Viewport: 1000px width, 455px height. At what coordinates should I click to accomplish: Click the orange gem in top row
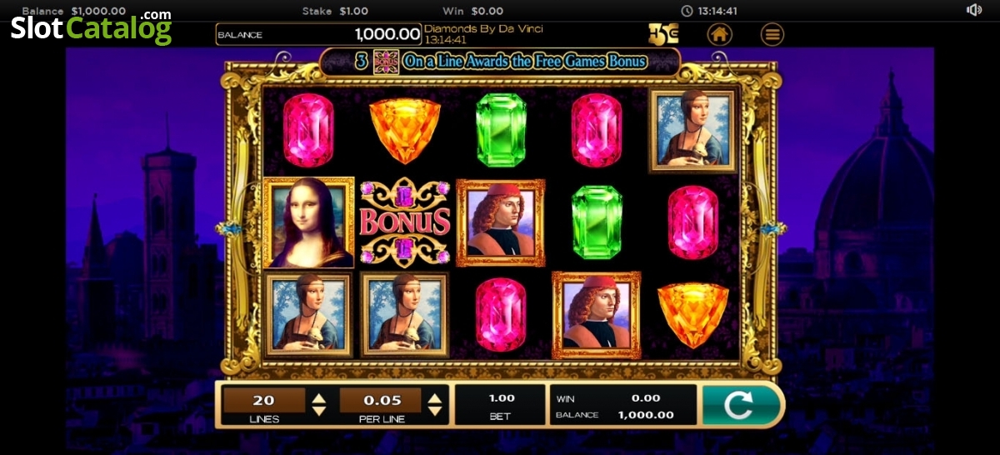(404, 131)
